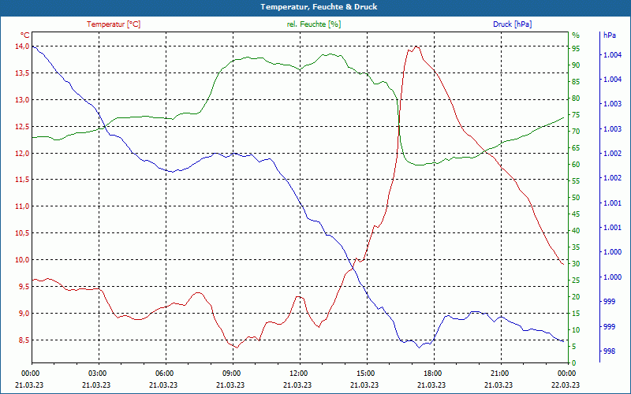631x394 pixels.
Task: Click the '60' humidity axis value
Action: point(576,164)
